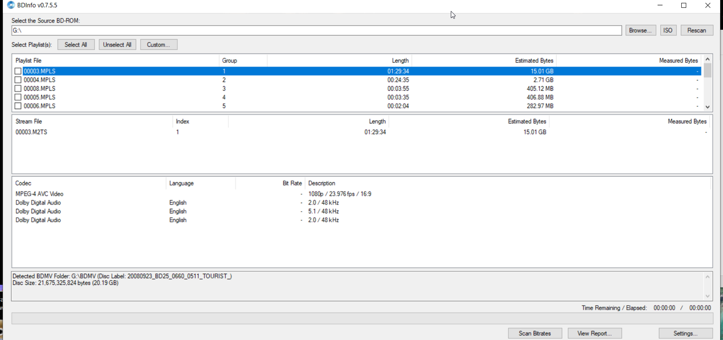Check the 00004.MPLS playlist checkbox

point(18,80)
